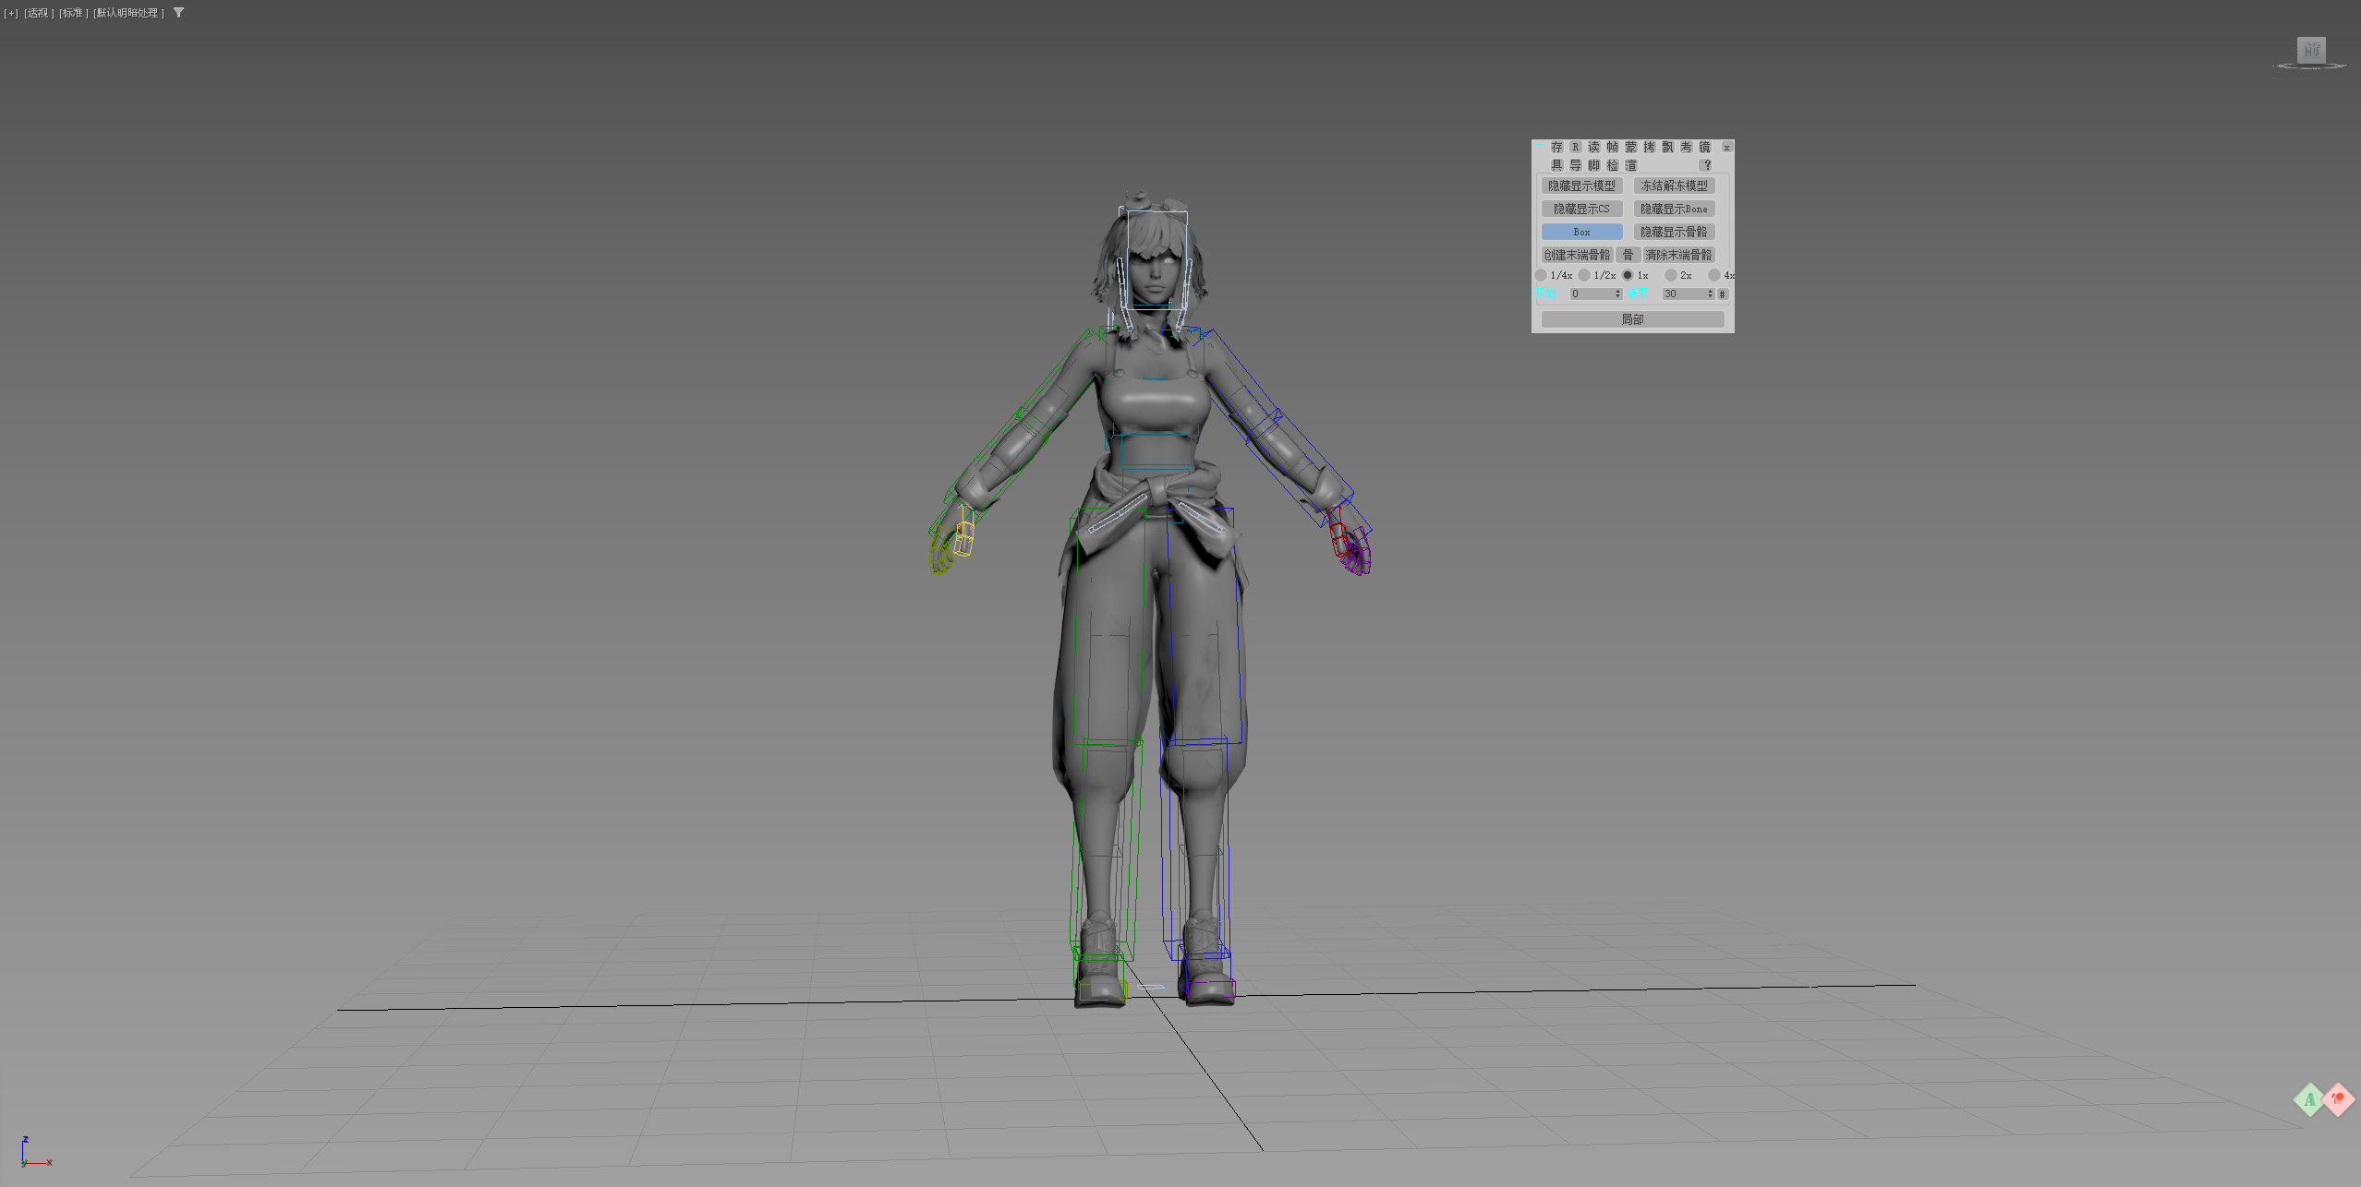Click the 镜 (mirror) icon button

click(x=1704, y=148)
